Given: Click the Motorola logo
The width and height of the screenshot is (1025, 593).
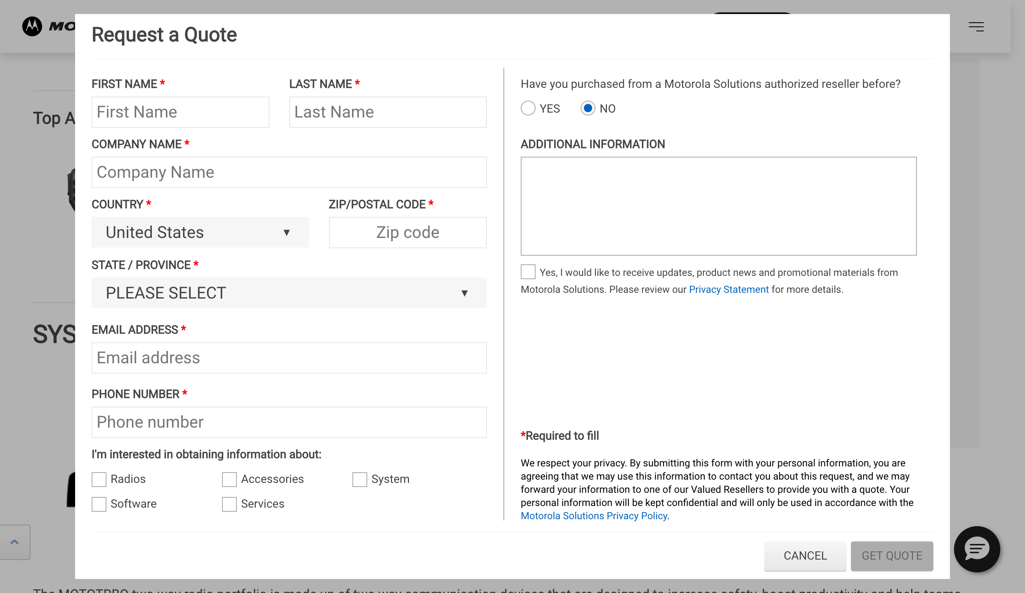Looking at the screenshot, I should pyautogui.click(x=33, y=26).
